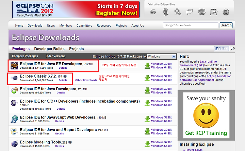Open the Windows platform dropdown

162,57
